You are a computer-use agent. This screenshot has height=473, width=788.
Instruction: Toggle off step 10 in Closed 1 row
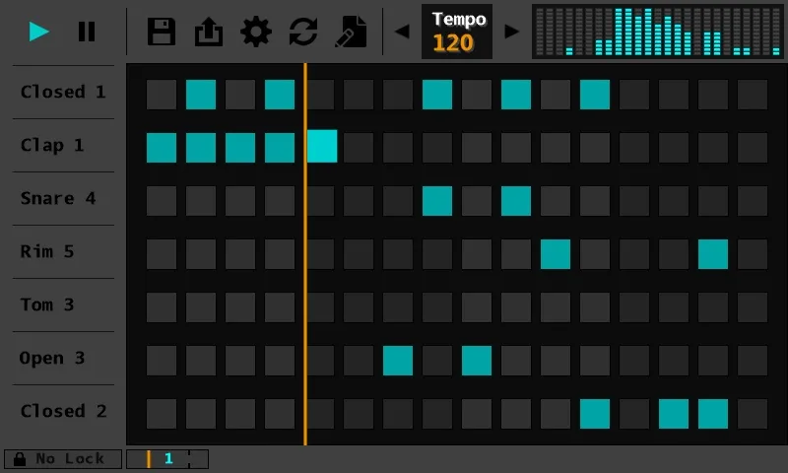516,95
